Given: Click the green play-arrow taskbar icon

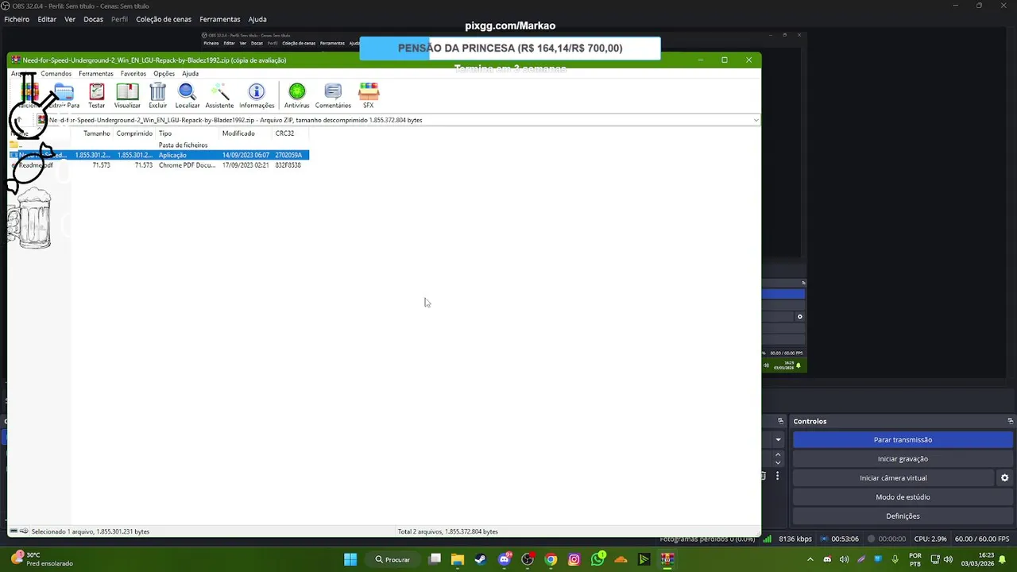Looking at the screenshot, I should (644, 559).
